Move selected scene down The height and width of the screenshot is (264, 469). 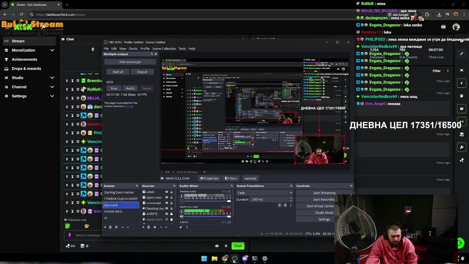(128, 227)
